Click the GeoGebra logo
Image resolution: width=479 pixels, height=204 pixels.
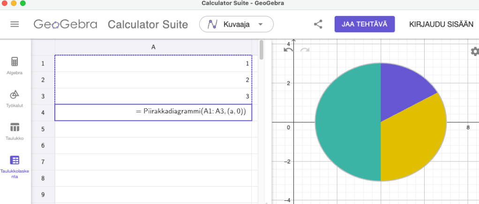(65, 24)
